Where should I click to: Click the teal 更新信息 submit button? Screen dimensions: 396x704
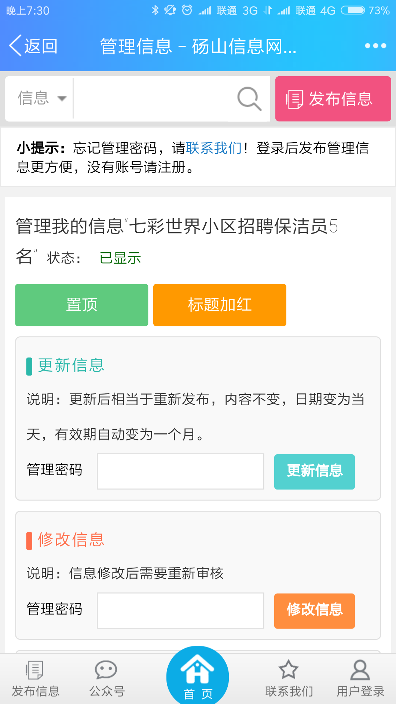(315, 472)
